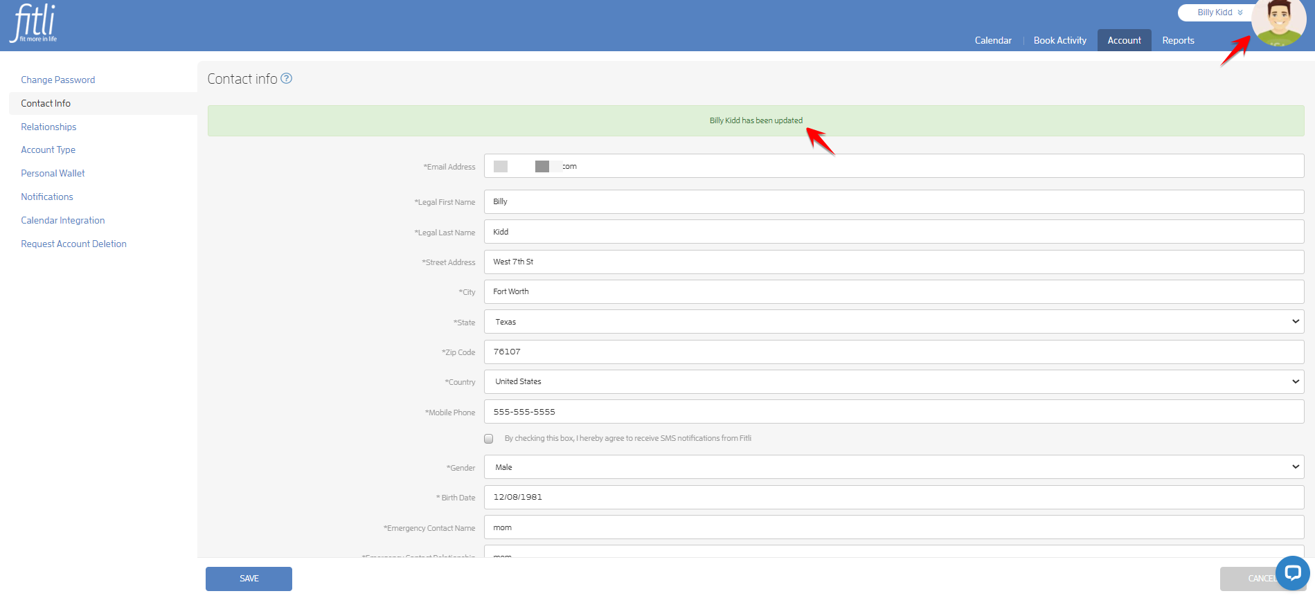Open the live chat bubble icon
This screenshot has width=1315, height=598.
click(x=1292, y=572)
